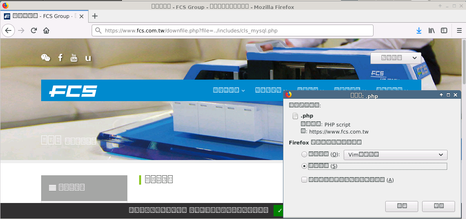Open the Firefox hamburger menu

(459, 30)
